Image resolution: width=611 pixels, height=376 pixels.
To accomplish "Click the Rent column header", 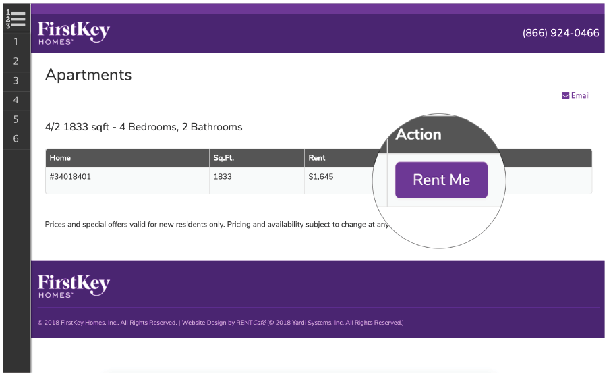I will tap(317, 158).
